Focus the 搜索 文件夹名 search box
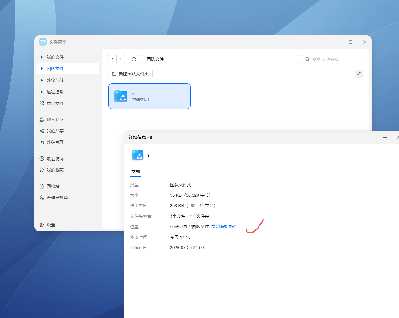 click(332, 59)
